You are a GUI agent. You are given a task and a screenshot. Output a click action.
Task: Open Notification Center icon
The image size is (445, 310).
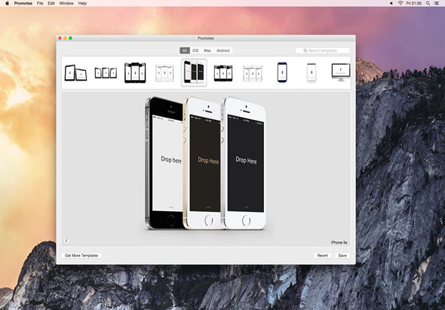[437, 4]
